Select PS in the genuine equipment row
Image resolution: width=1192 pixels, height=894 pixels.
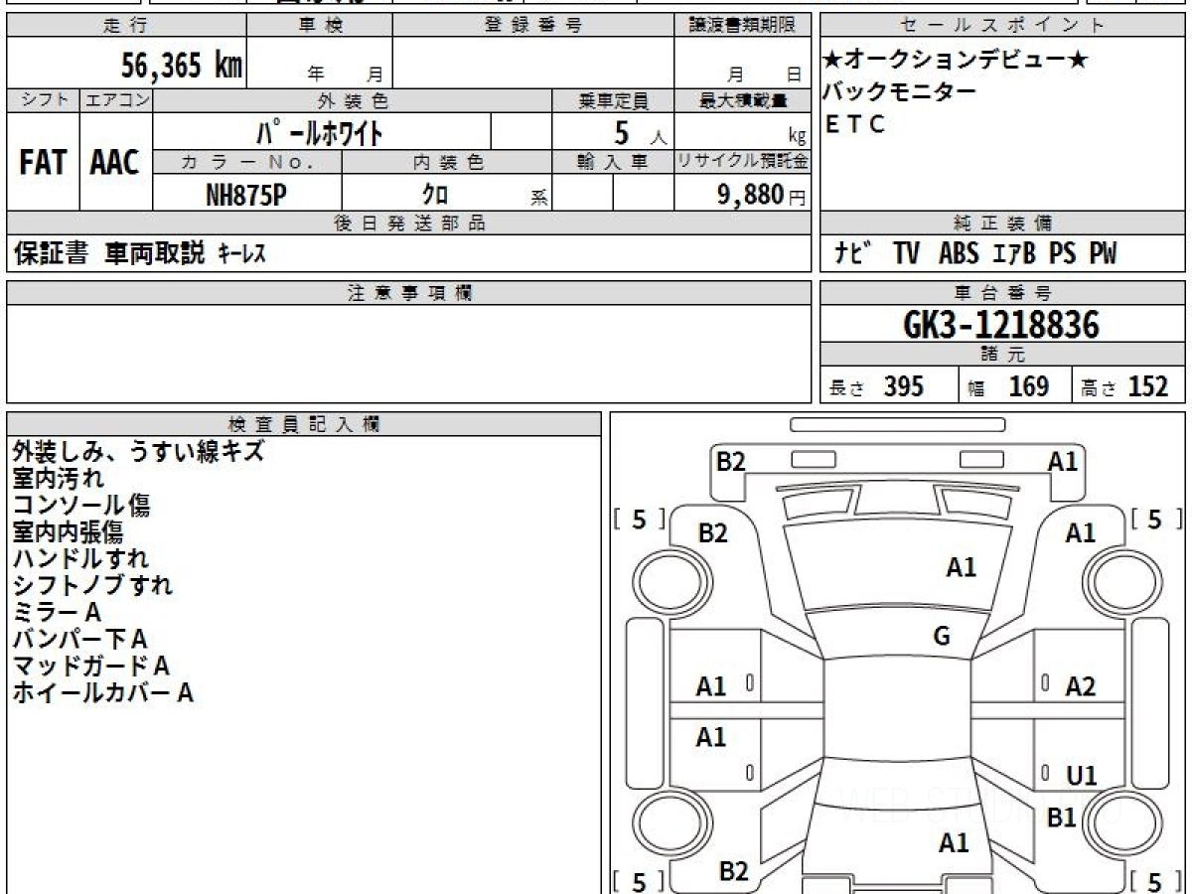(1062, 253)
